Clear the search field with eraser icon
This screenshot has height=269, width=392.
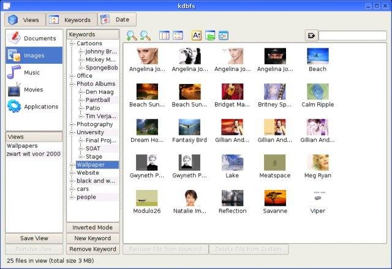(312, 36)
